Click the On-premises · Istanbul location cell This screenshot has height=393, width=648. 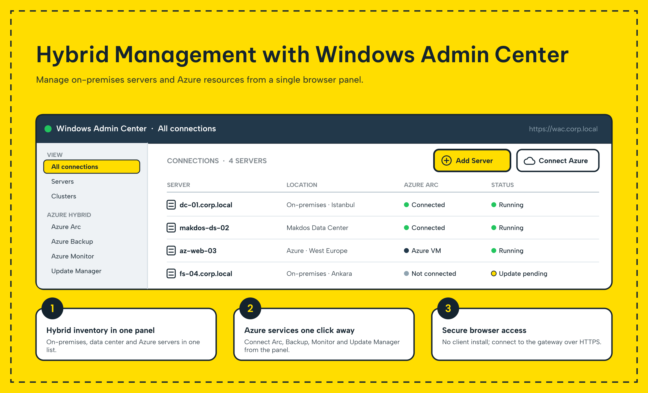point(320,205)
